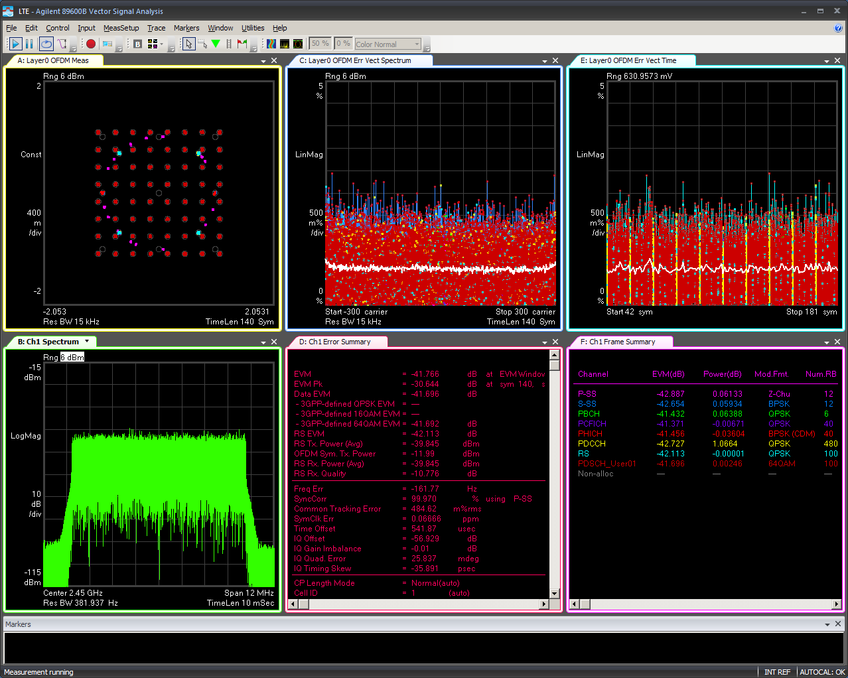Select the F: Ch1 Frame Summary tab

[x=618, y=342]
